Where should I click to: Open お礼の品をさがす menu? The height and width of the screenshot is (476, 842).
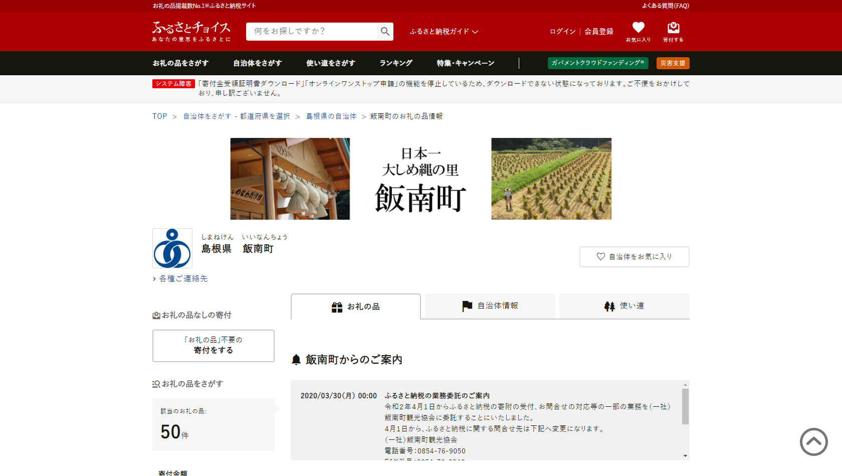point(180,63)
